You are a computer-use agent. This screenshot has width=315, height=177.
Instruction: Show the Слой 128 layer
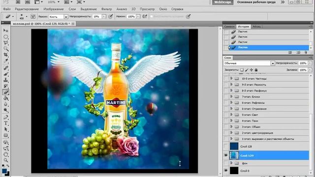pos(226,147)
